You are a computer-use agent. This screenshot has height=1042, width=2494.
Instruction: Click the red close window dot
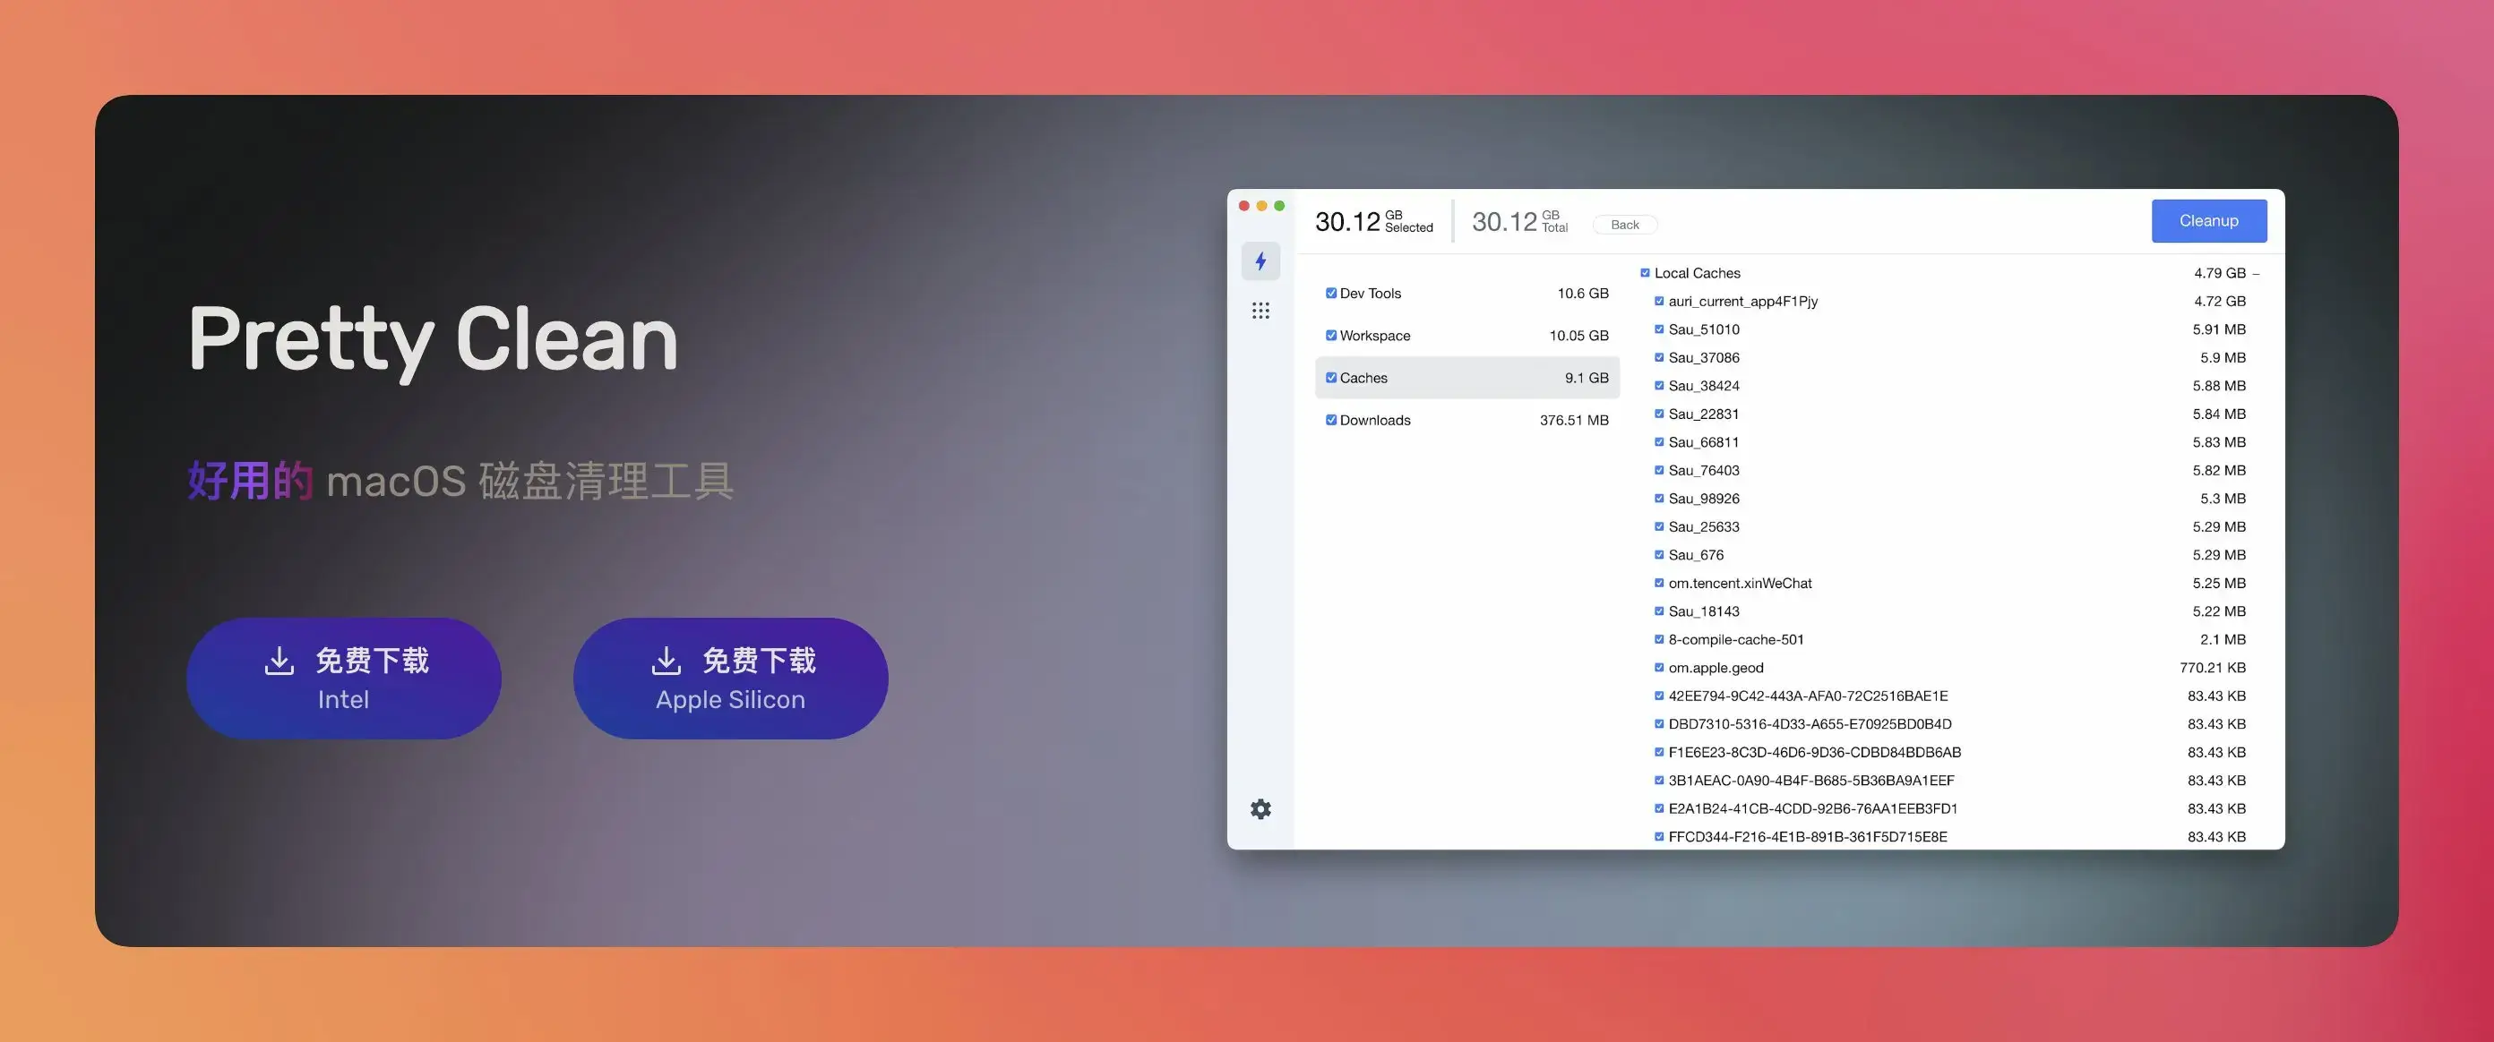pyautogui.click(x=1244, y=206)
